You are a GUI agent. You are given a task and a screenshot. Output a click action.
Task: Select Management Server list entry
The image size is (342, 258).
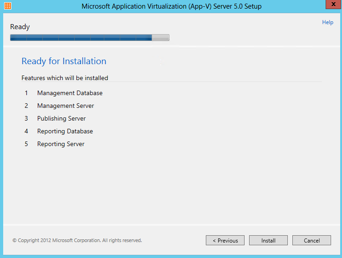[66, 106]
